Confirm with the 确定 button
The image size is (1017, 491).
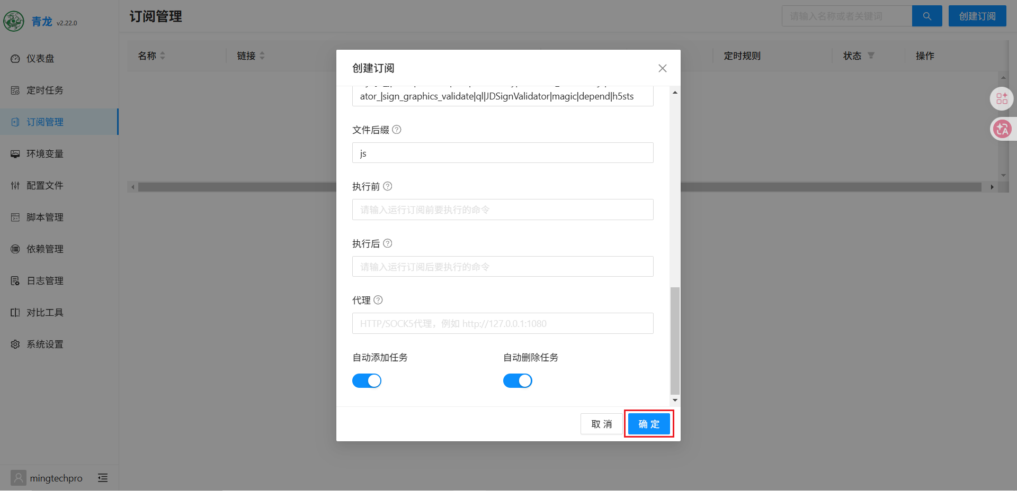click(649, 424)
